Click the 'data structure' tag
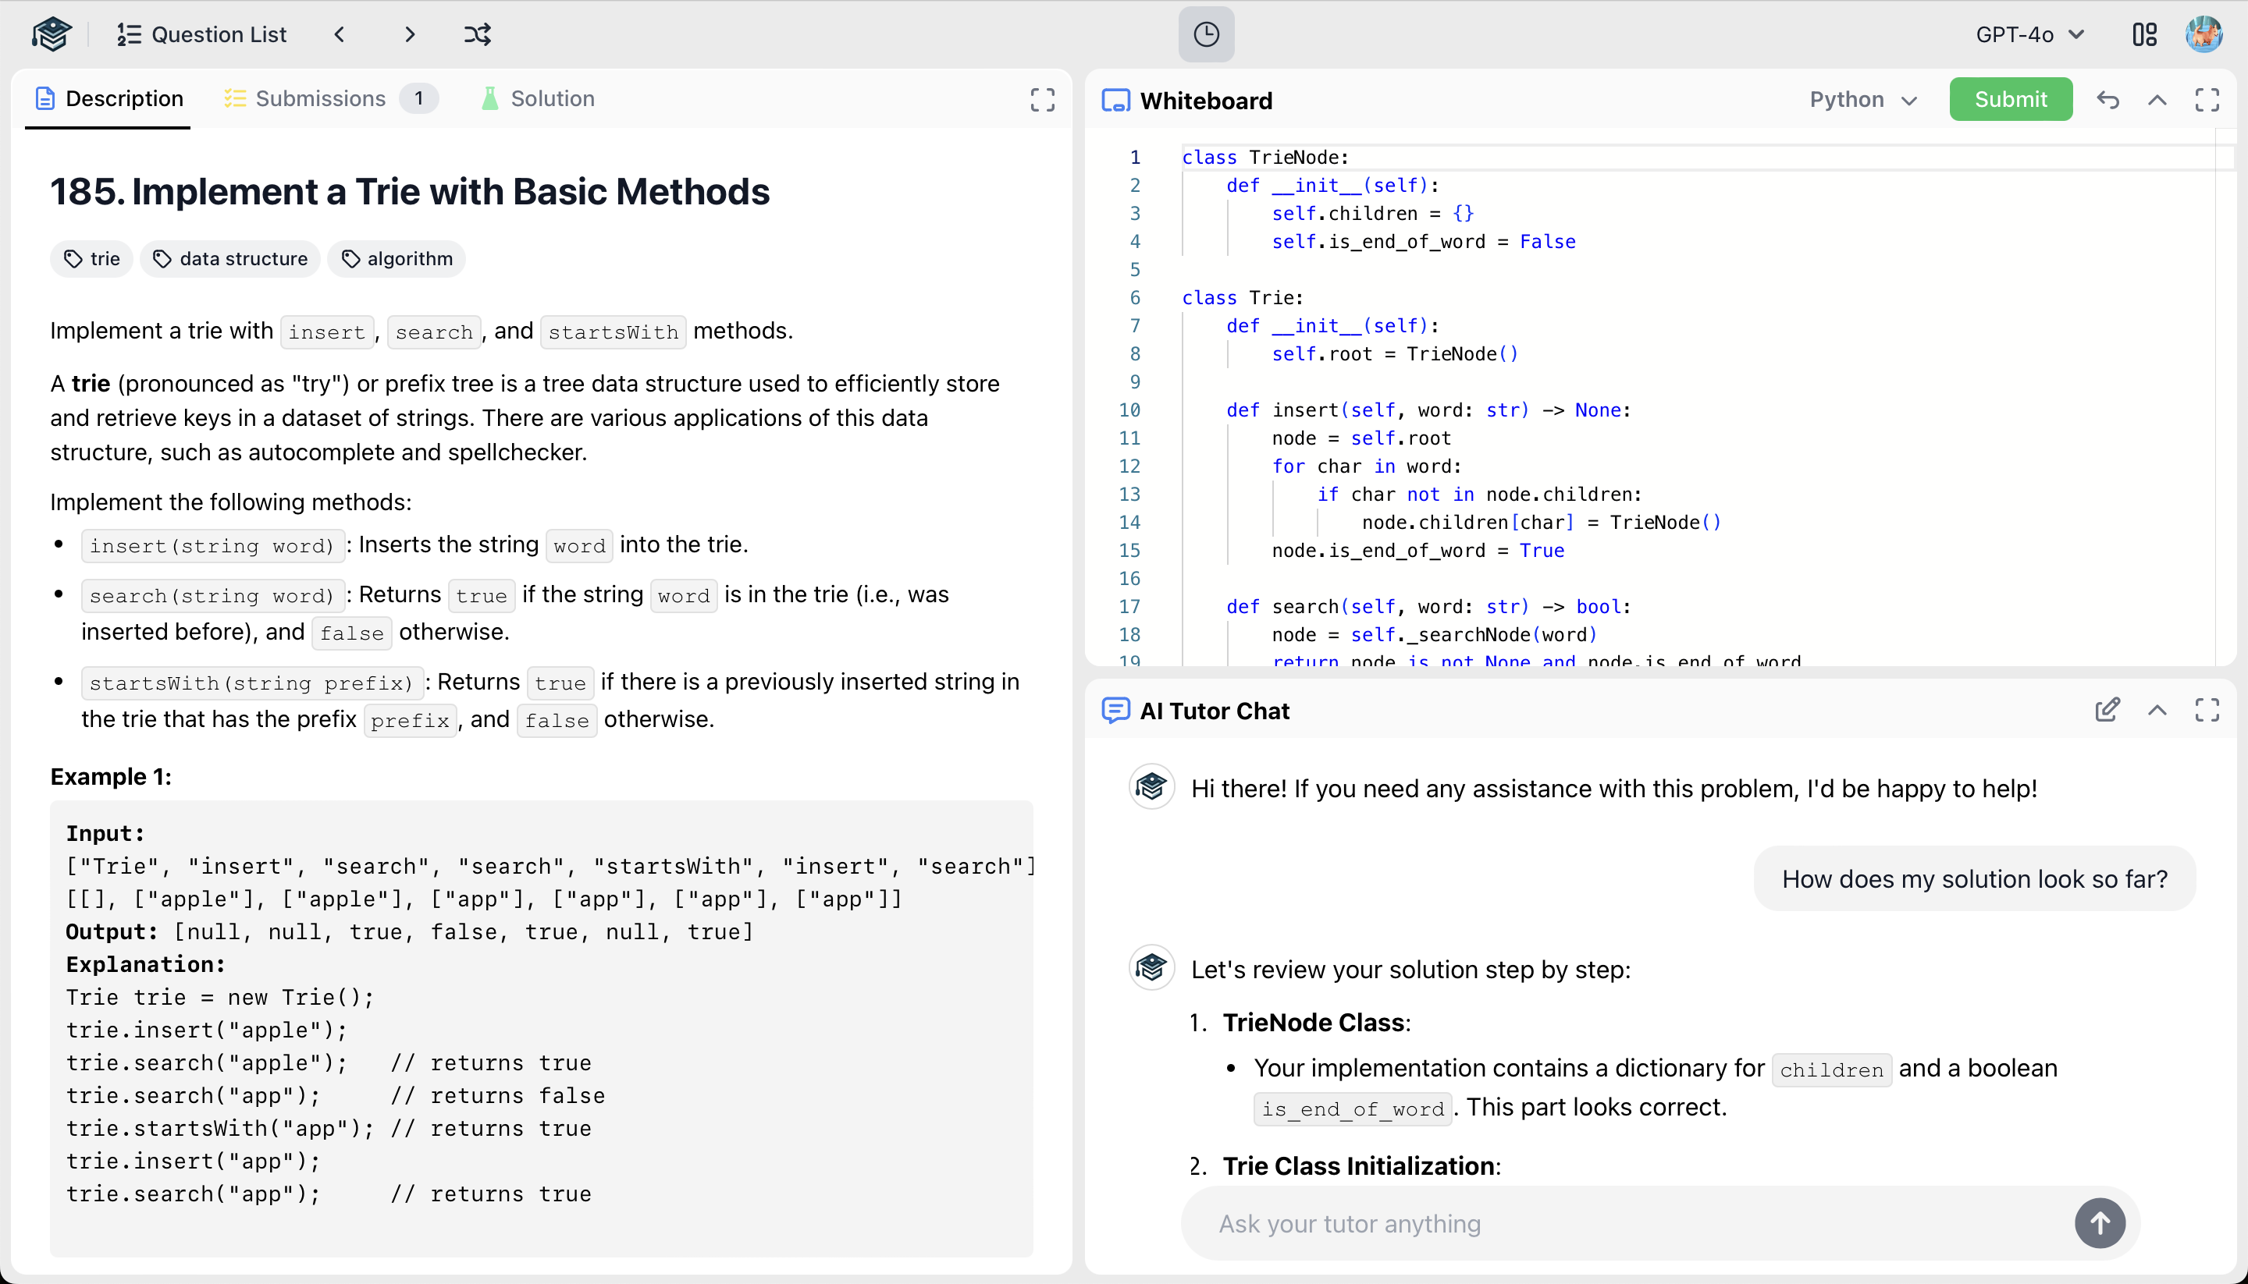The image size is (2248, 1284). pos(230,258)
